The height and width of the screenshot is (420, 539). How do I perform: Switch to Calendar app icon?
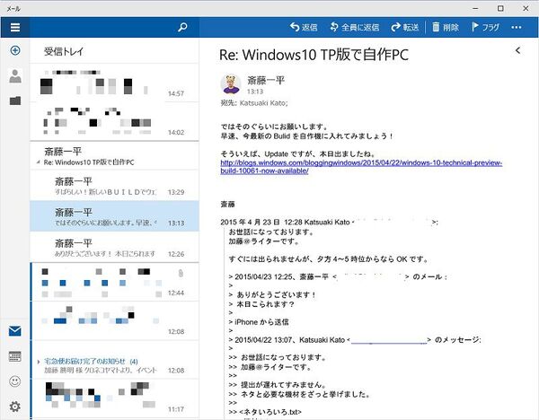(15, 356)
